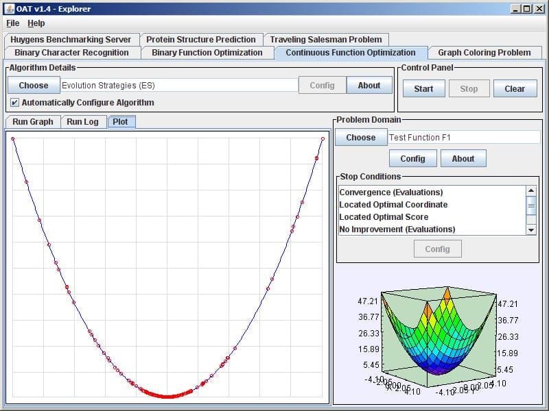Viewport: 549px width, 411px height.
Task: Click the Java icon in the title bar
Action: point(10,9)
